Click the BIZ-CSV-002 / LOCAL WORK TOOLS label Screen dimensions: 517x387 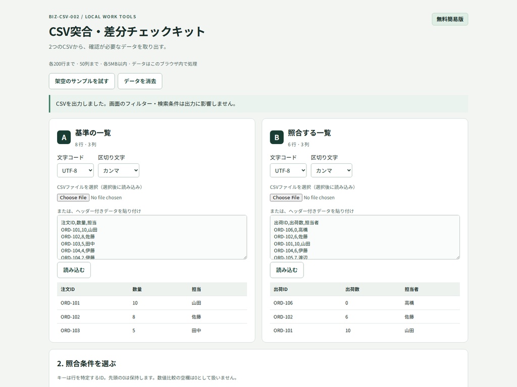(x=92, y=17)
